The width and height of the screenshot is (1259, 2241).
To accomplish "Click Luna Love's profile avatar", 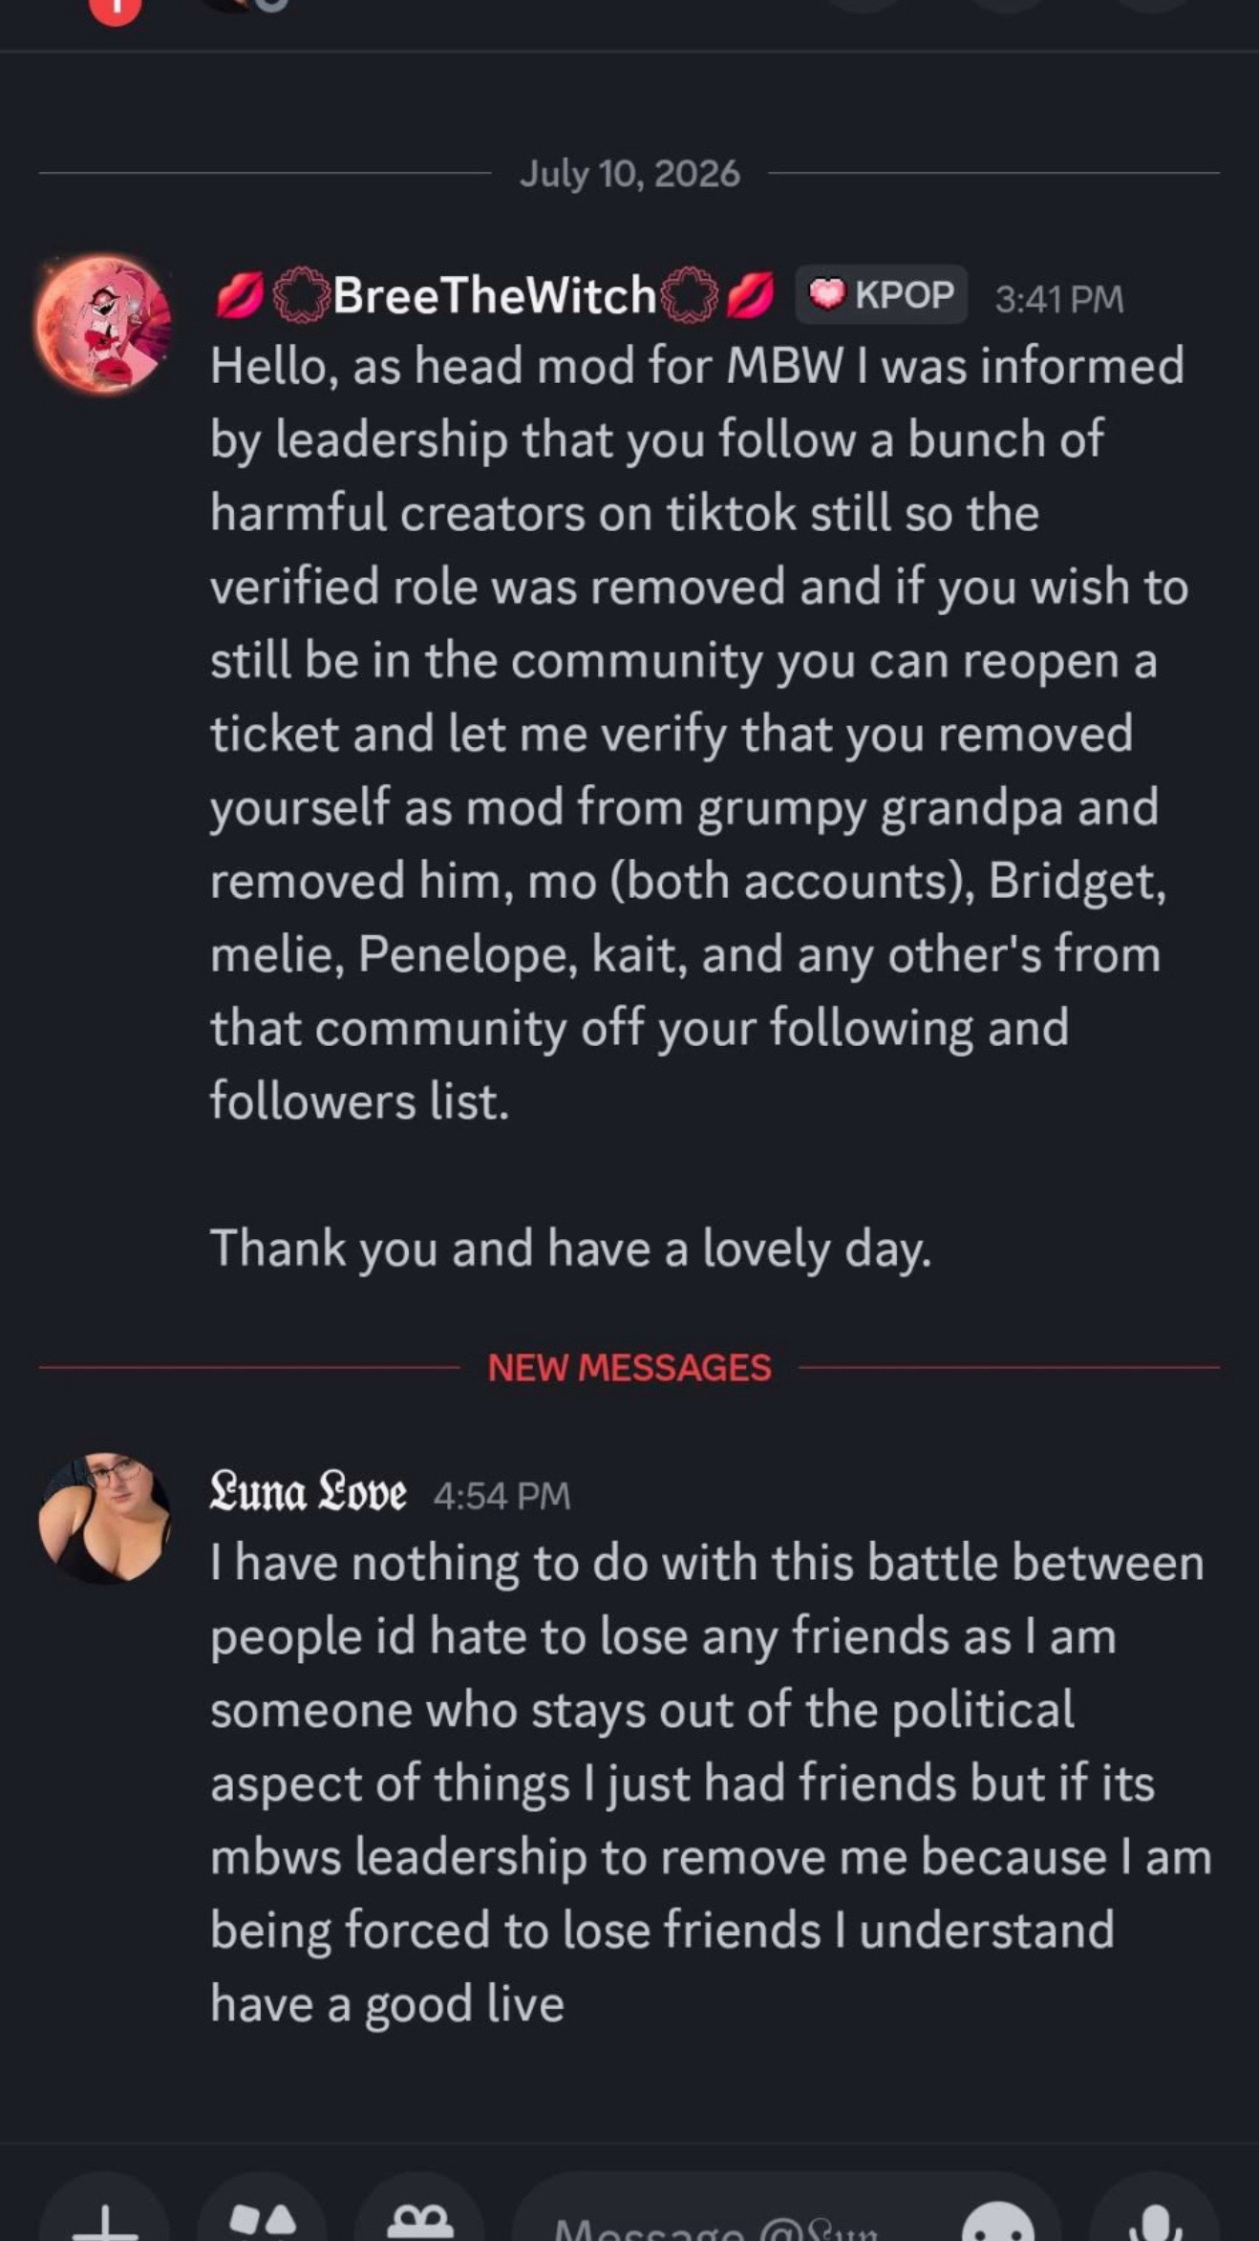I will point(104,1518).
